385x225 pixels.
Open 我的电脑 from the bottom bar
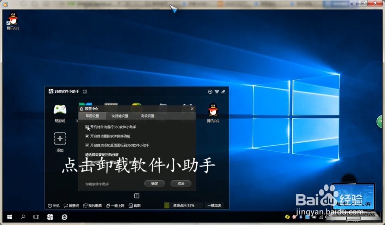92,206
